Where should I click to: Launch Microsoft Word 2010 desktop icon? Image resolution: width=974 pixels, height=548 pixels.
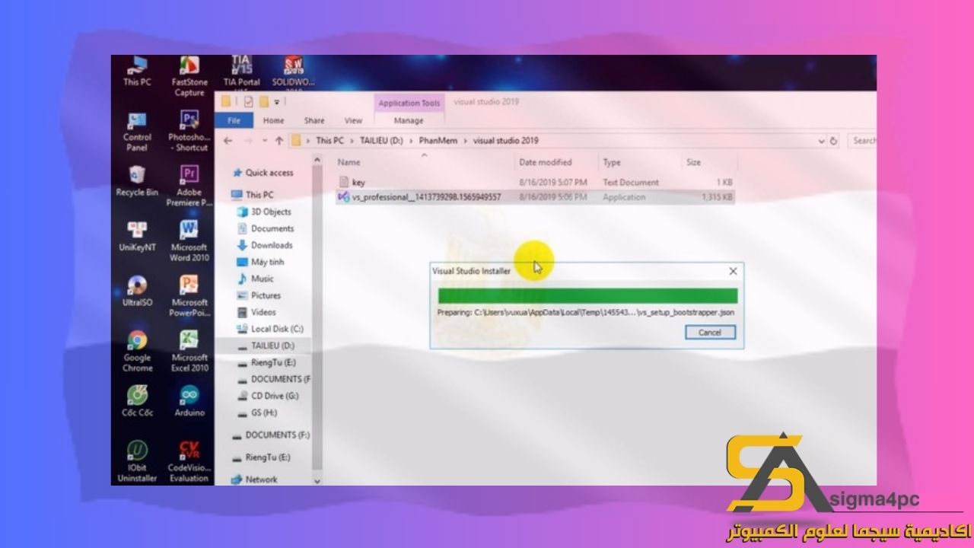(x=189, y=241)
